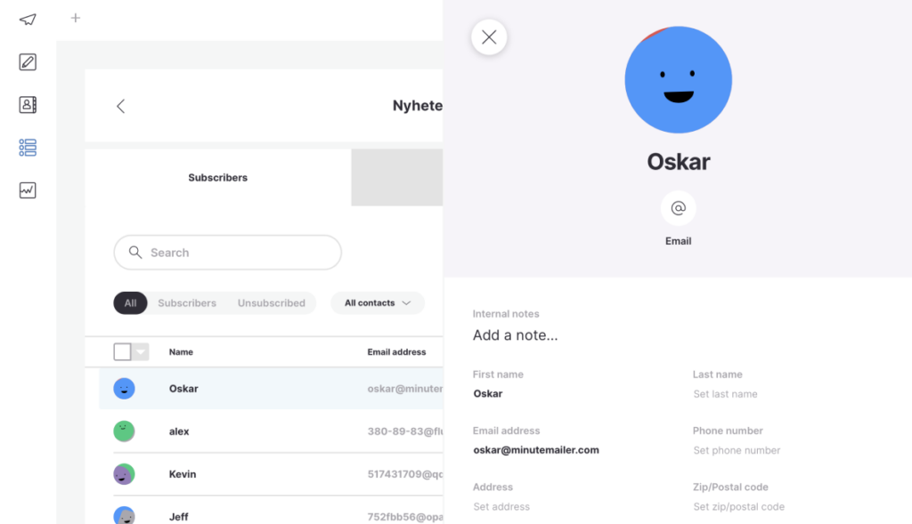Image resolution: width=912 pixels, height=524 pixels.
Task: Click the Oskar heading in panel
Action: (678, 162)
